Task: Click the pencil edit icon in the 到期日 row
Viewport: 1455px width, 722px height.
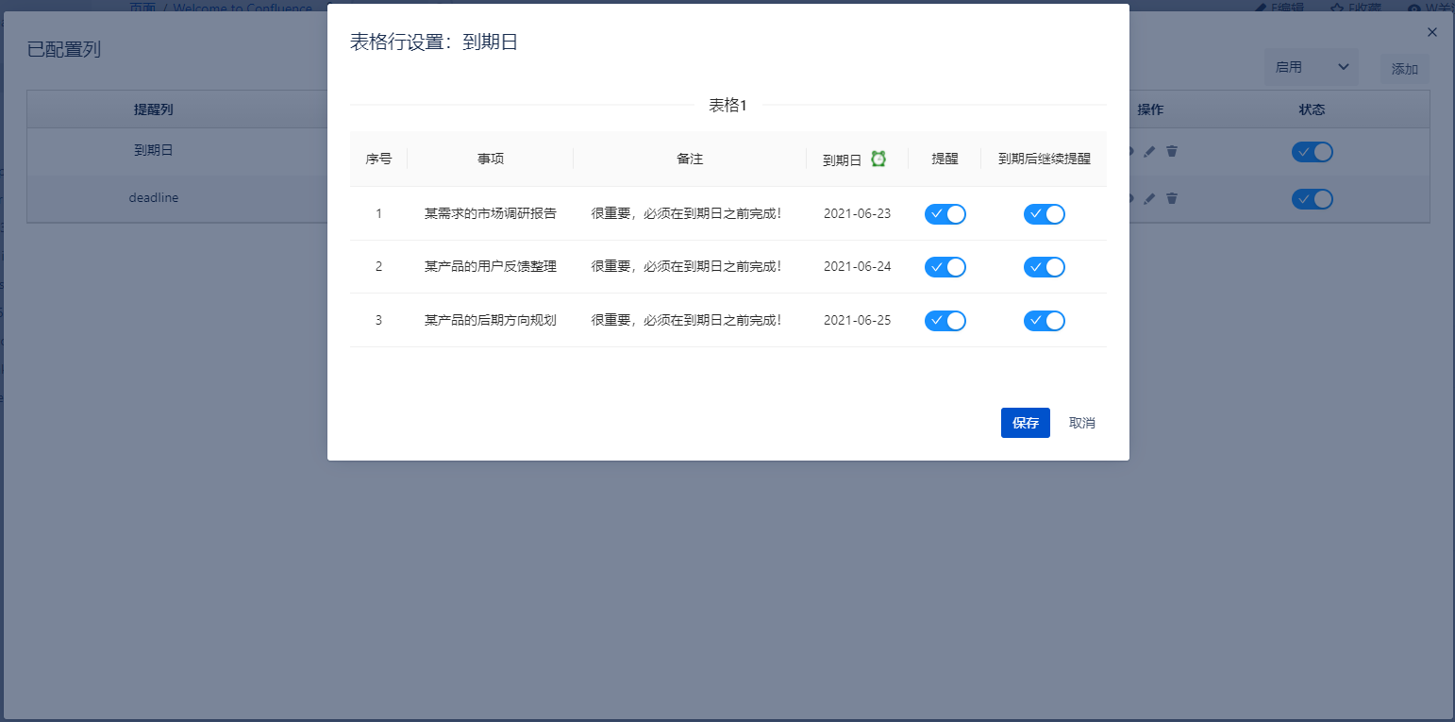Action: click(x=1149, y=151)
